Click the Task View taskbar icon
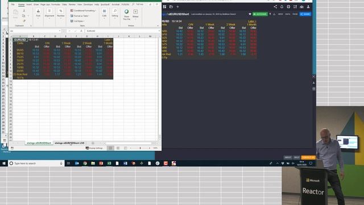Image resolution: width=364 pixels, height=205 pixels. [68, 163]
